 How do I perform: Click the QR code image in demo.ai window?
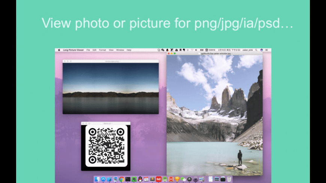[106, 146]
